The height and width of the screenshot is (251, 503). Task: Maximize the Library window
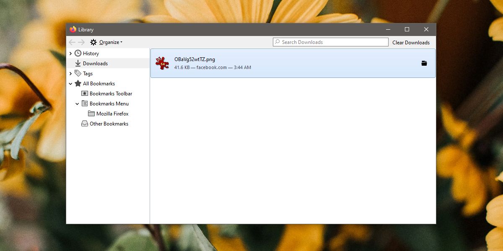pyautogui.click(x=407, y=29)
